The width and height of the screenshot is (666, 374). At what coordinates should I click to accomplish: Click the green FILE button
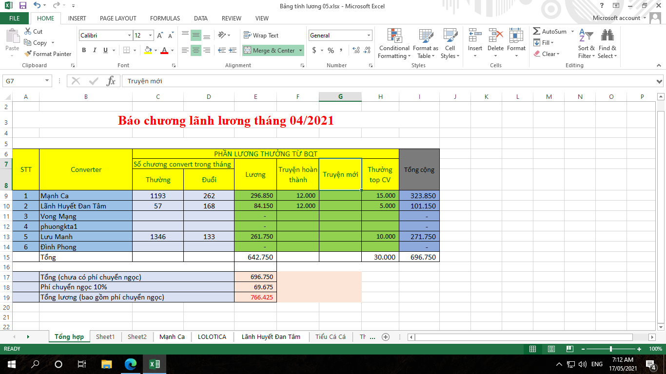15,19
